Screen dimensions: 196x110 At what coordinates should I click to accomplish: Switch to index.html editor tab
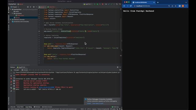pos(51,7)
